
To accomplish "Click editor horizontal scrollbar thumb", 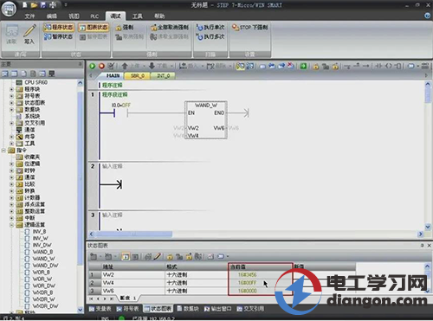I will point(134,234).
